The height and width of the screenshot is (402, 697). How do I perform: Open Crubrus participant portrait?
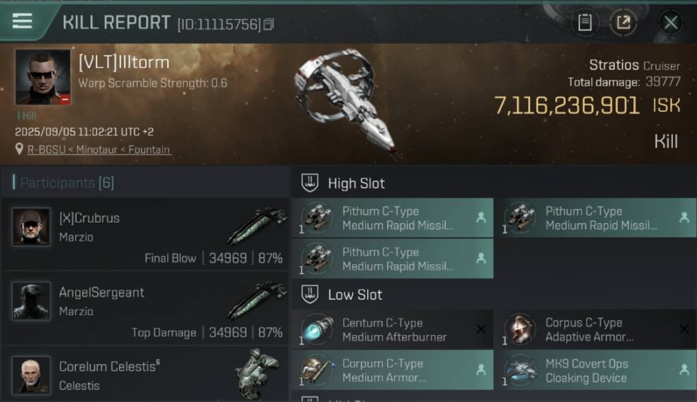(31, 227)
